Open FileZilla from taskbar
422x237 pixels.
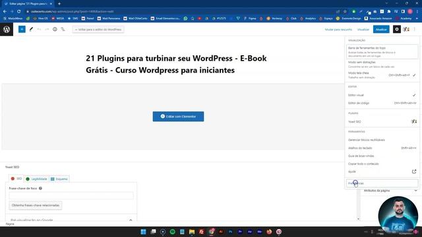pos(201,232)
